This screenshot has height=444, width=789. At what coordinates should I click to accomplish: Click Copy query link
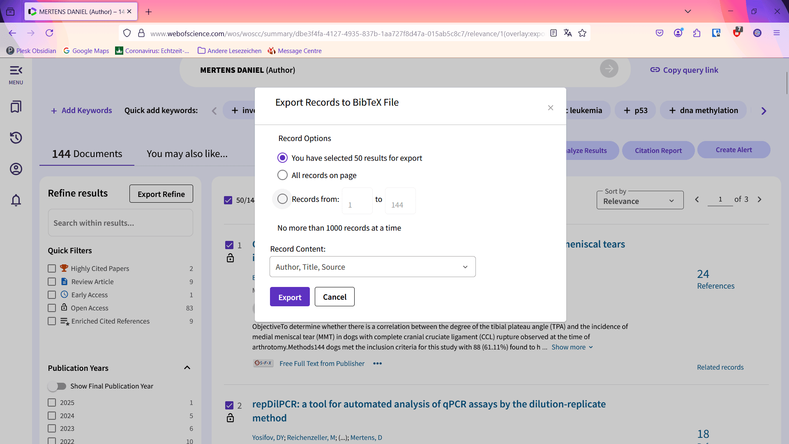(x=684, y=70)
